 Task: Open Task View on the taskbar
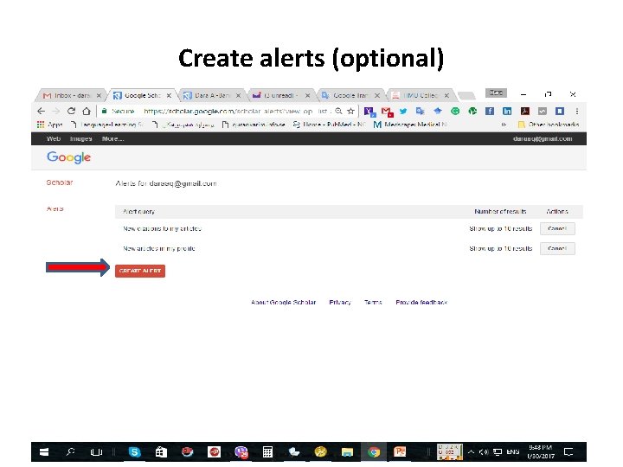coord(96,452)
